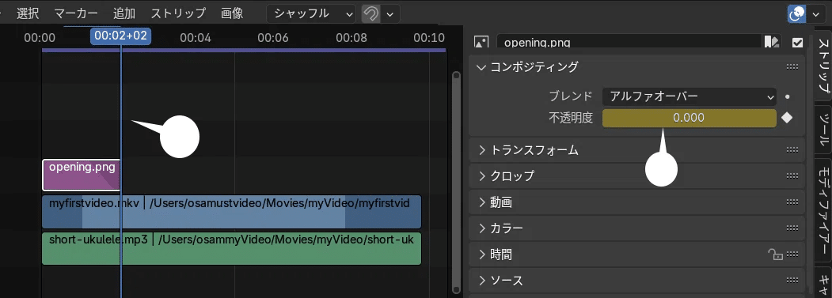Open the 選択 menu
Viewport: 832px width, 298px height.
(28, 13)
